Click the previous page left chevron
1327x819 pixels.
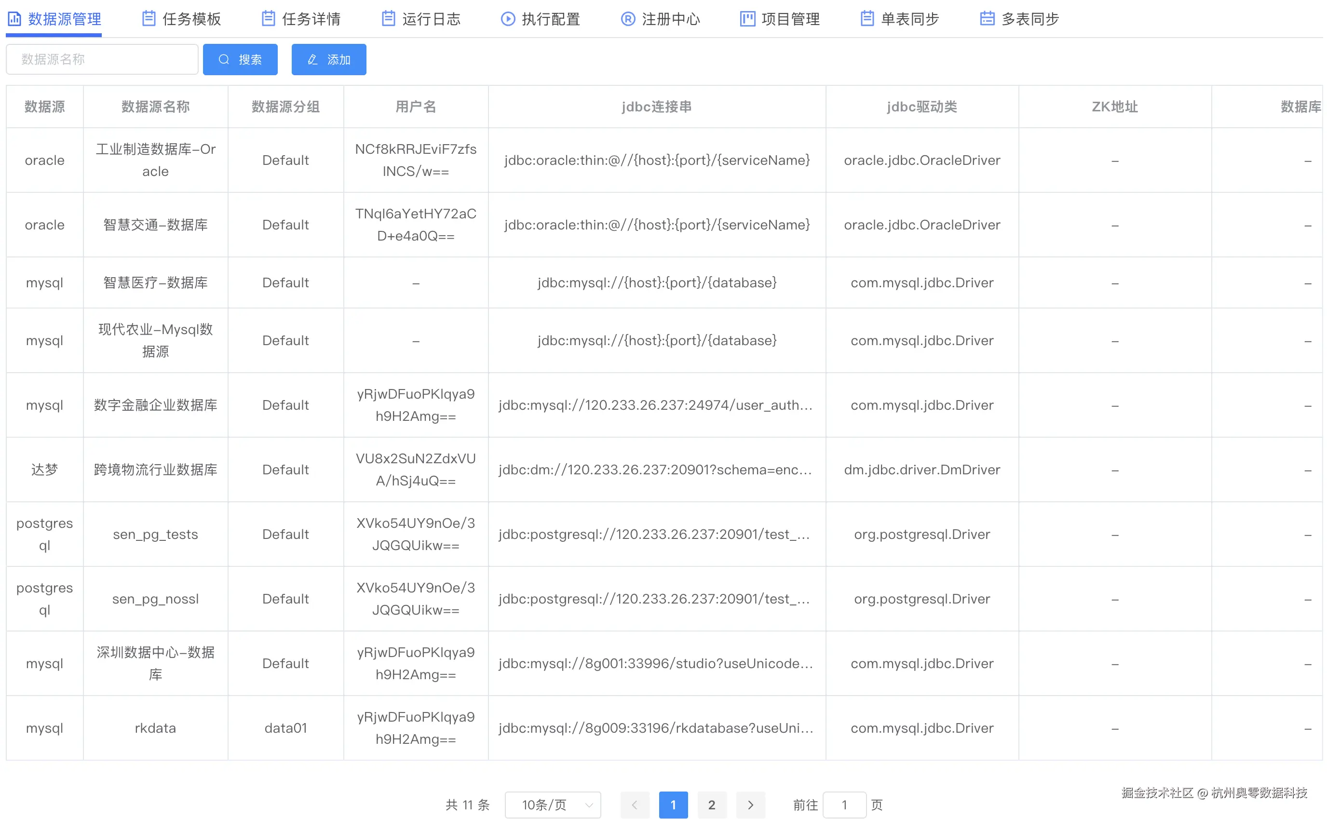tap(635, 805)
